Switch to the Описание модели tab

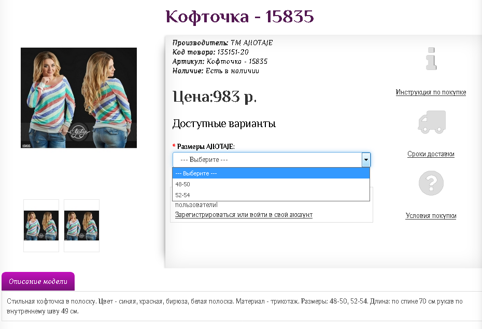click(38, 282)
